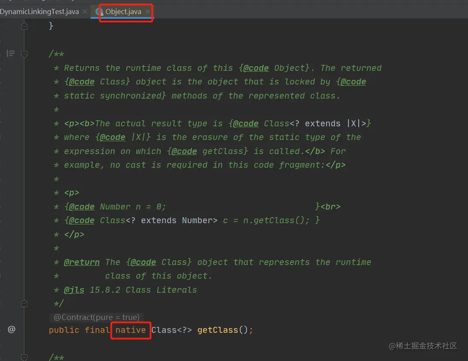The width and height of the screenshot is (468, 361).
Task: Collapse the Javadoc comment fold start marker
Action: 24,54
